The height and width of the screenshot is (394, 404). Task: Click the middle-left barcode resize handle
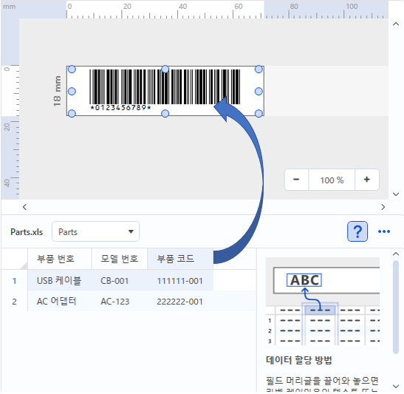[x=72, y=91]
